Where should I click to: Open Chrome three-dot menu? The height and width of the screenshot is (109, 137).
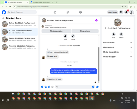(135, 7)
